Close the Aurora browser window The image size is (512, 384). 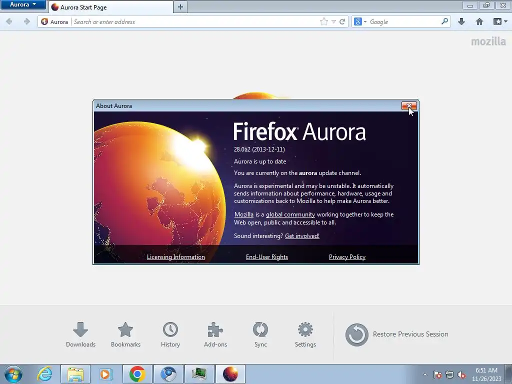503,5
